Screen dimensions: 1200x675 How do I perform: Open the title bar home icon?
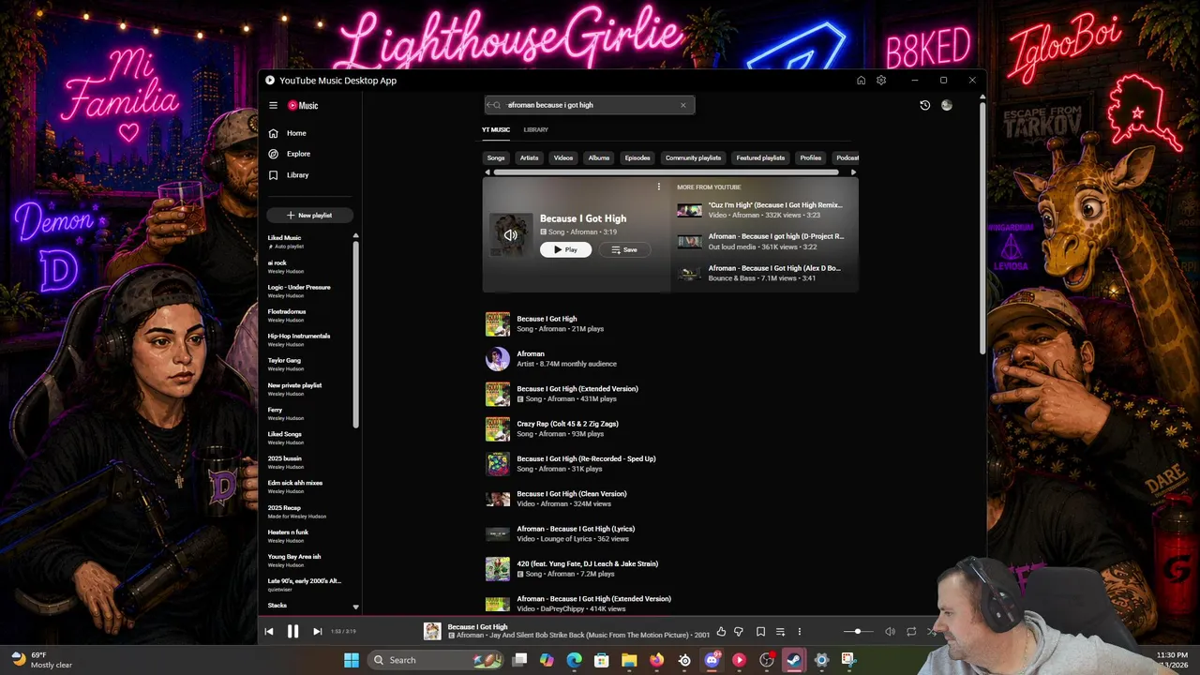(861, 81)
